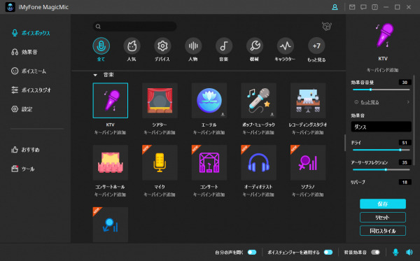Toggle 自分の声を聞く switch
The width and height of the screenshot is (420, 261).
(x=252, y=252)
